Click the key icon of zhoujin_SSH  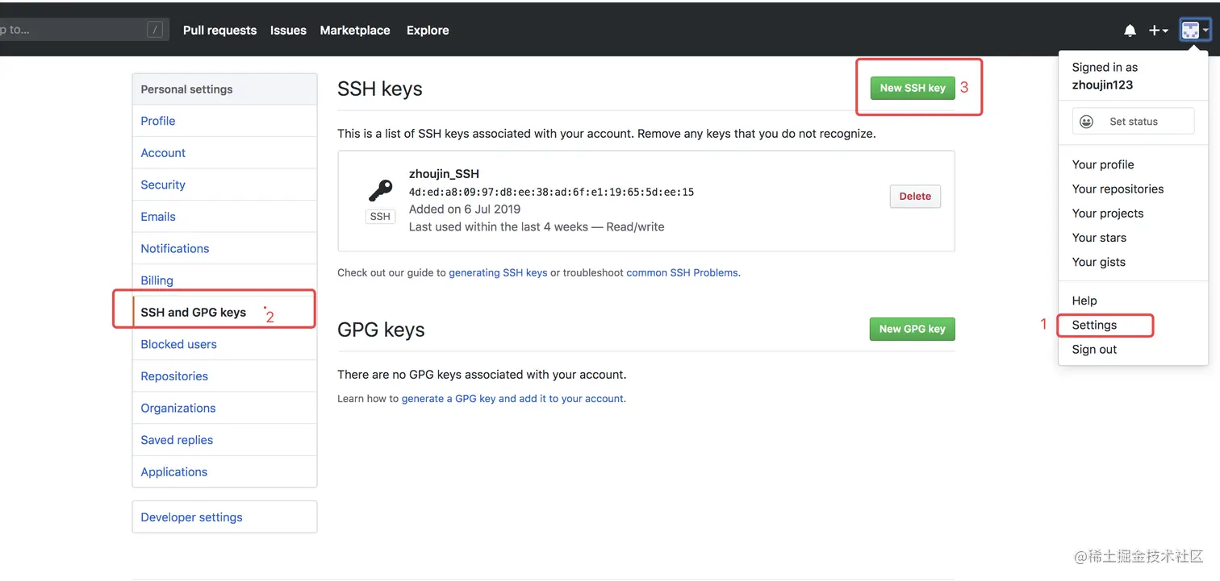click(x=380, y=190)
